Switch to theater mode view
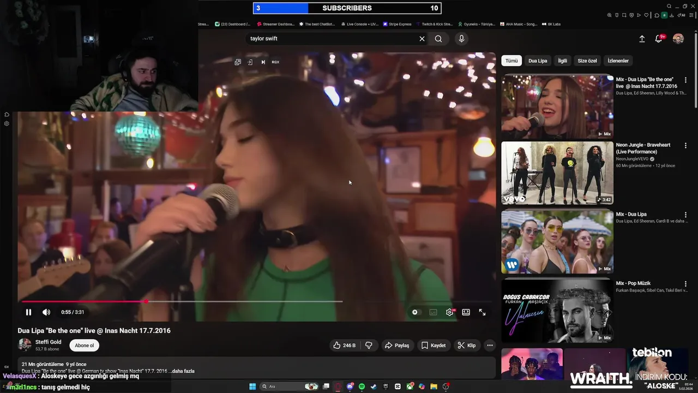This screenshot has height=393, width=698. 466,312
